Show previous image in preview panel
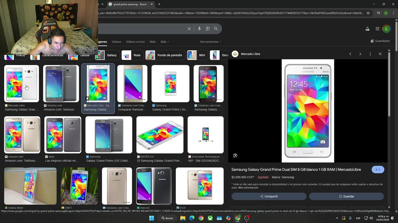 point(350,54)
